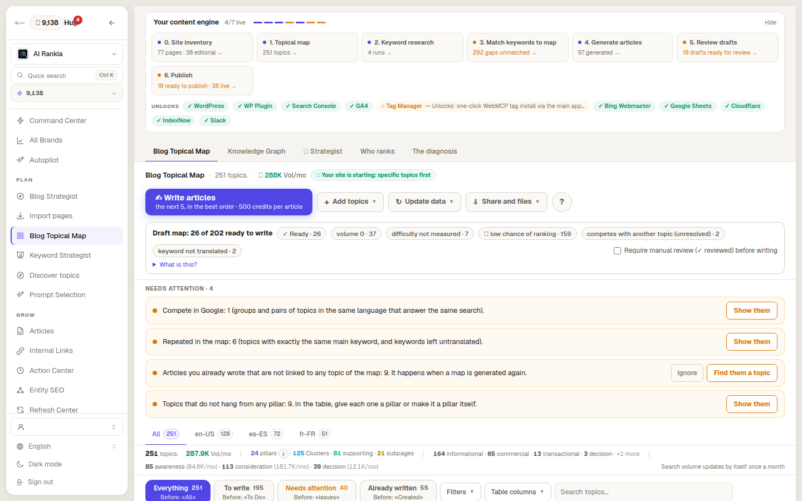Switch to the Needs attention view tab

316,492
